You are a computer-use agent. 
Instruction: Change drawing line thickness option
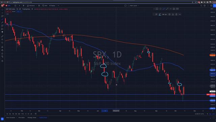pyautogui.click(x=164, y=14)
